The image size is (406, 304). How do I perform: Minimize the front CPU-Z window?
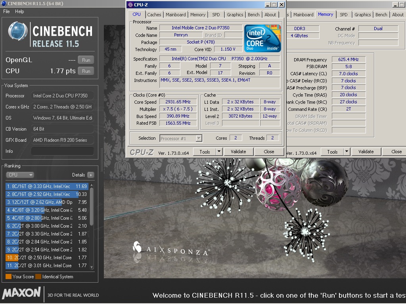[268, 5]
